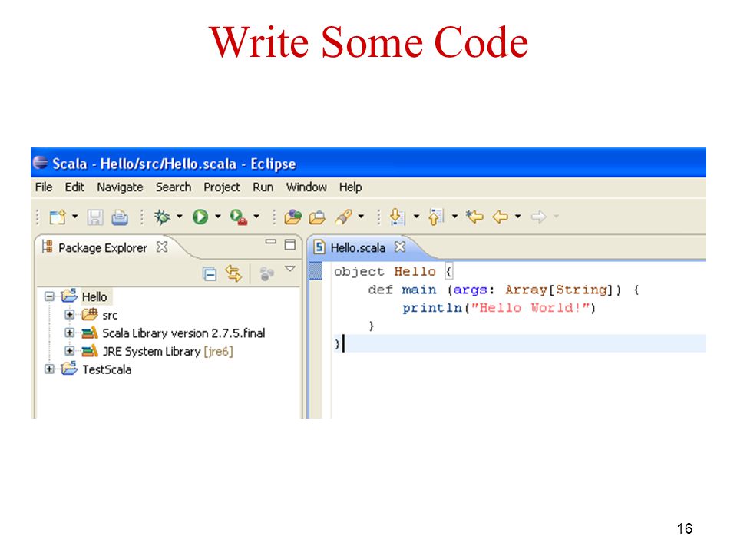Toggle Link with Editor icon
Image resolution: width=737 pixels, height=553 pixels.
[233, 273]
